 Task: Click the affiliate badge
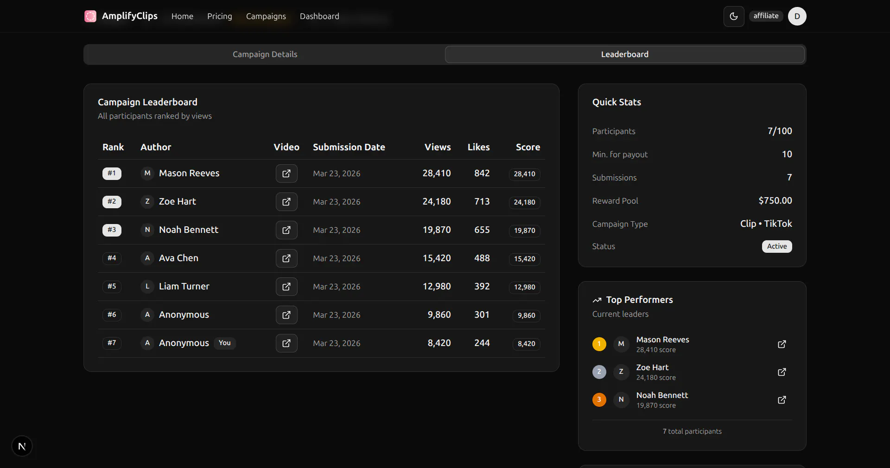(x=766, y=16)
